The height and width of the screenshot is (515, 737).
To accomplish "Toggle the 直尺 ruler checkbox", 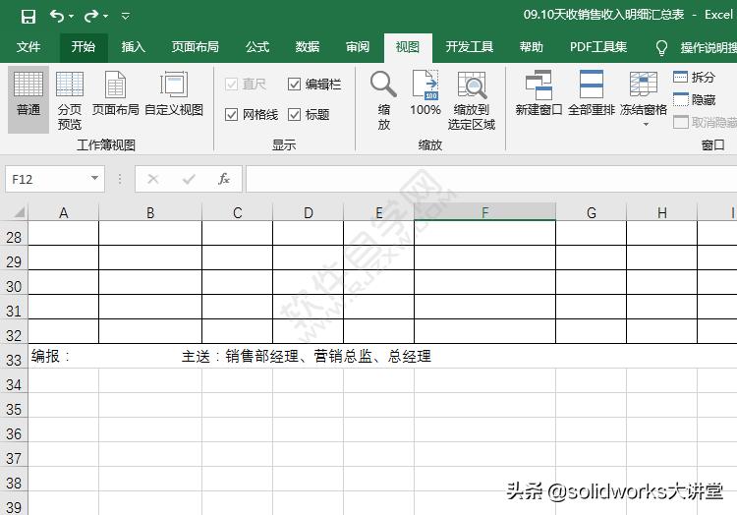I will tap(231, 85).
